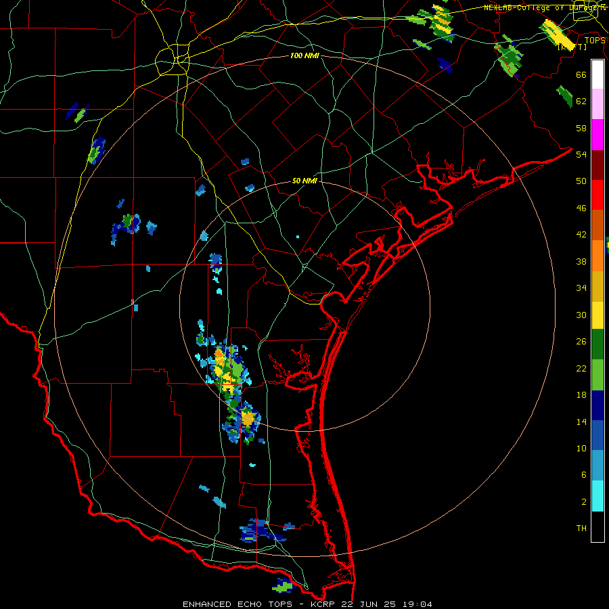The height and width of the screenshot is (609, 609).
Task: Click the medium blue swatch beside 10
Action: click(597, 435)
